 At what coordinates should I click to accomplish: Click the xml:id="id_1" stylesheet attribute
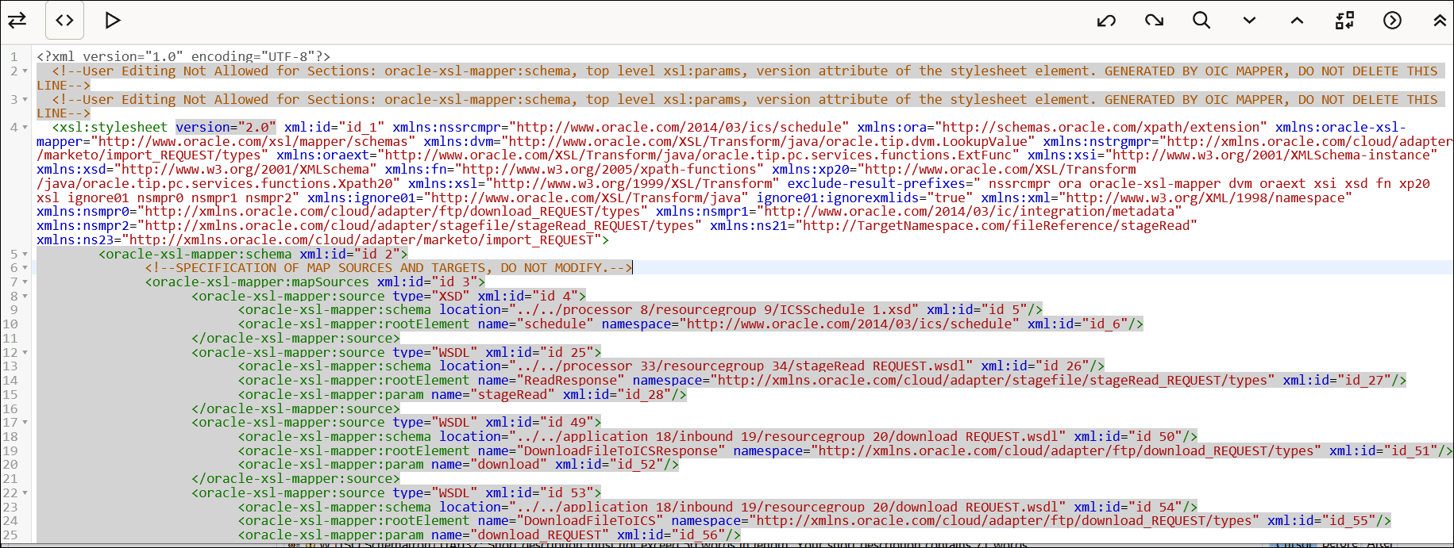click(x=334, y=127)
